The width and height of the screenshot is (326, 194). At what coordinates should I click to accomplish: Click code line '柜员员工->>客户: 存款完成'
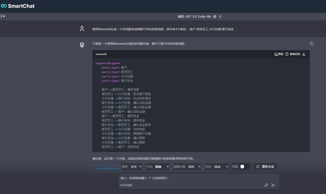[x=120, y=147]
